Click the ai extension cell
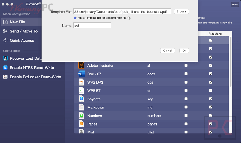241x143 pixels. tap(149, 65)
